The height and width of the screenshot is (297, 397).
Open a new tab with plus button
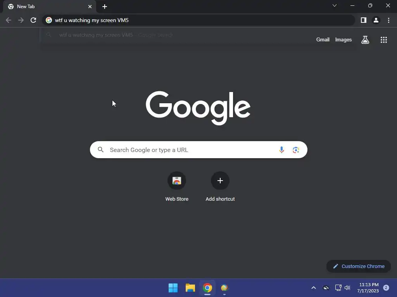click(x=105, y=7)
